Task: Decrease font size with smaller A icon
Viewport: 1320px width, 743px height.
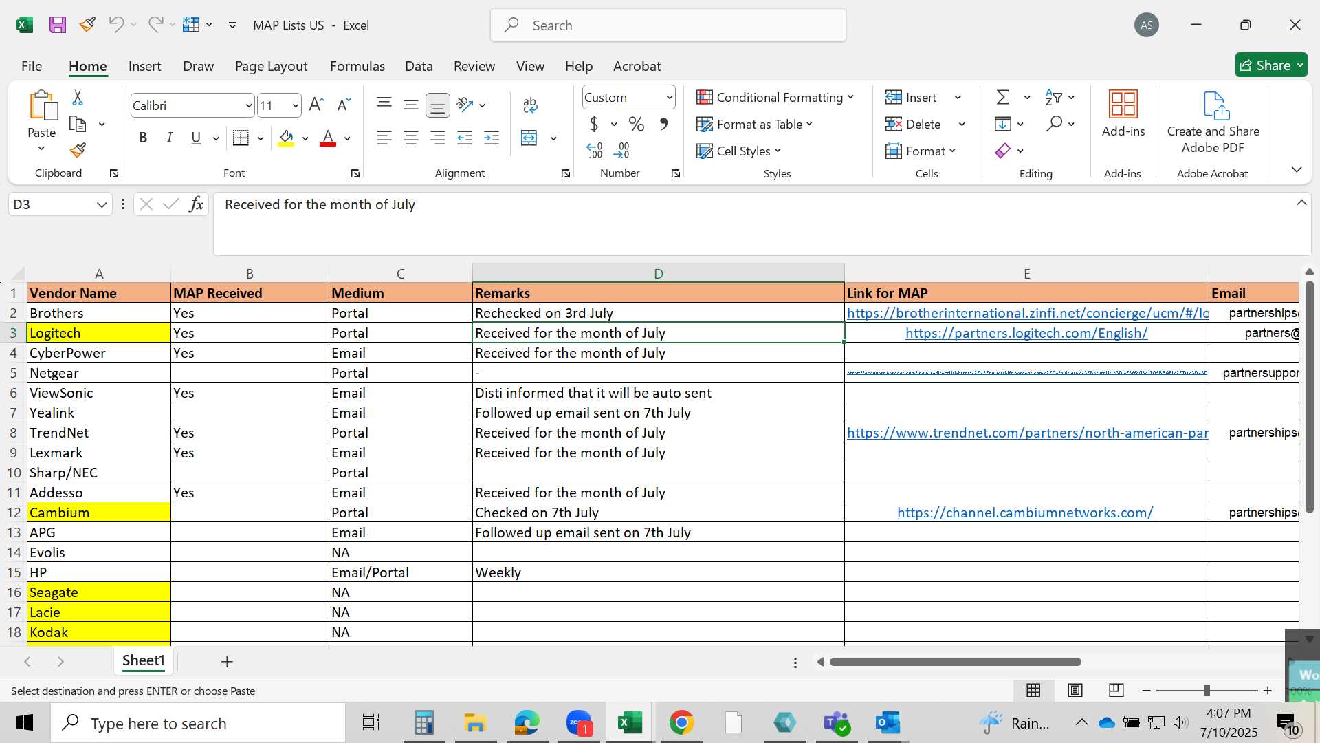Action: pos(344,105)
